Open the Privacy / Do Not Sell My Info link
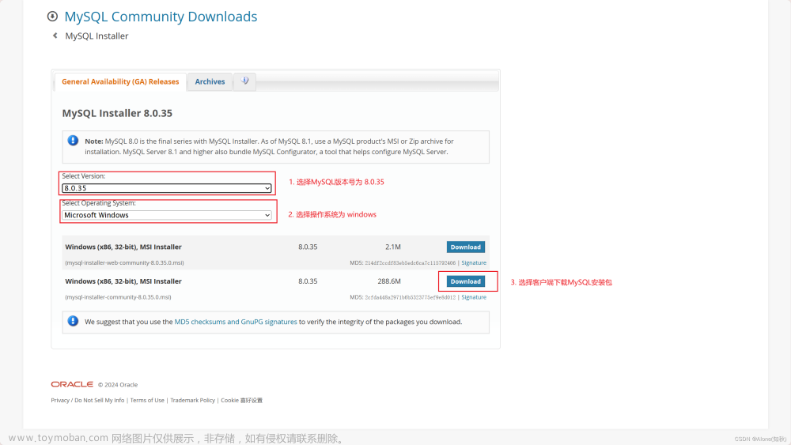Screen dimensions: 791x445 87,400
